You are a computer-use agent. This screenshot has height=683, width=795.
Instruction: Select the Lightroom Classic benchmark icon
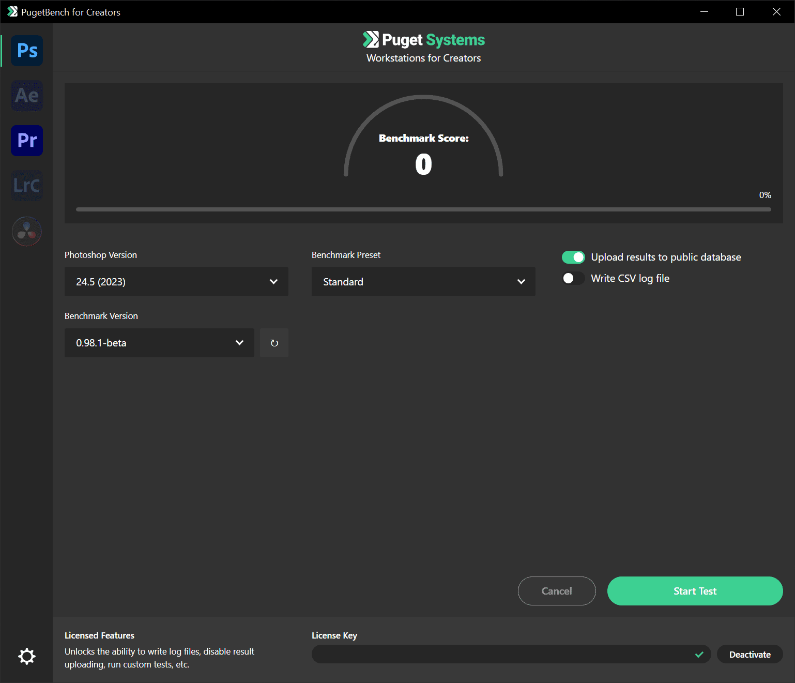(x=27, y=186)
